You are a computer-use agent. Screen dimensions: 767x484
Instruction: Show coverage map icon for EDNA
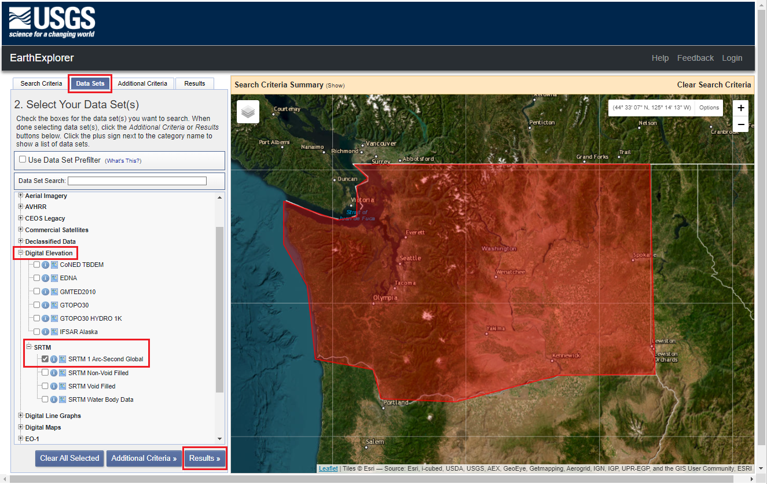[x=54, y=278]
